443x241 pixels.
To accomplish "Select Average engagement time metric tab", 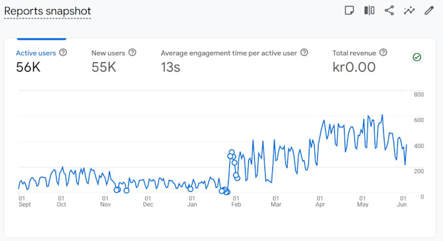I will [235, 61].
